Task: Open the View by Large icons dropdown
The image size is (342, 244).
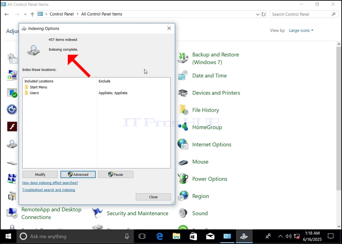Action: 301,31
